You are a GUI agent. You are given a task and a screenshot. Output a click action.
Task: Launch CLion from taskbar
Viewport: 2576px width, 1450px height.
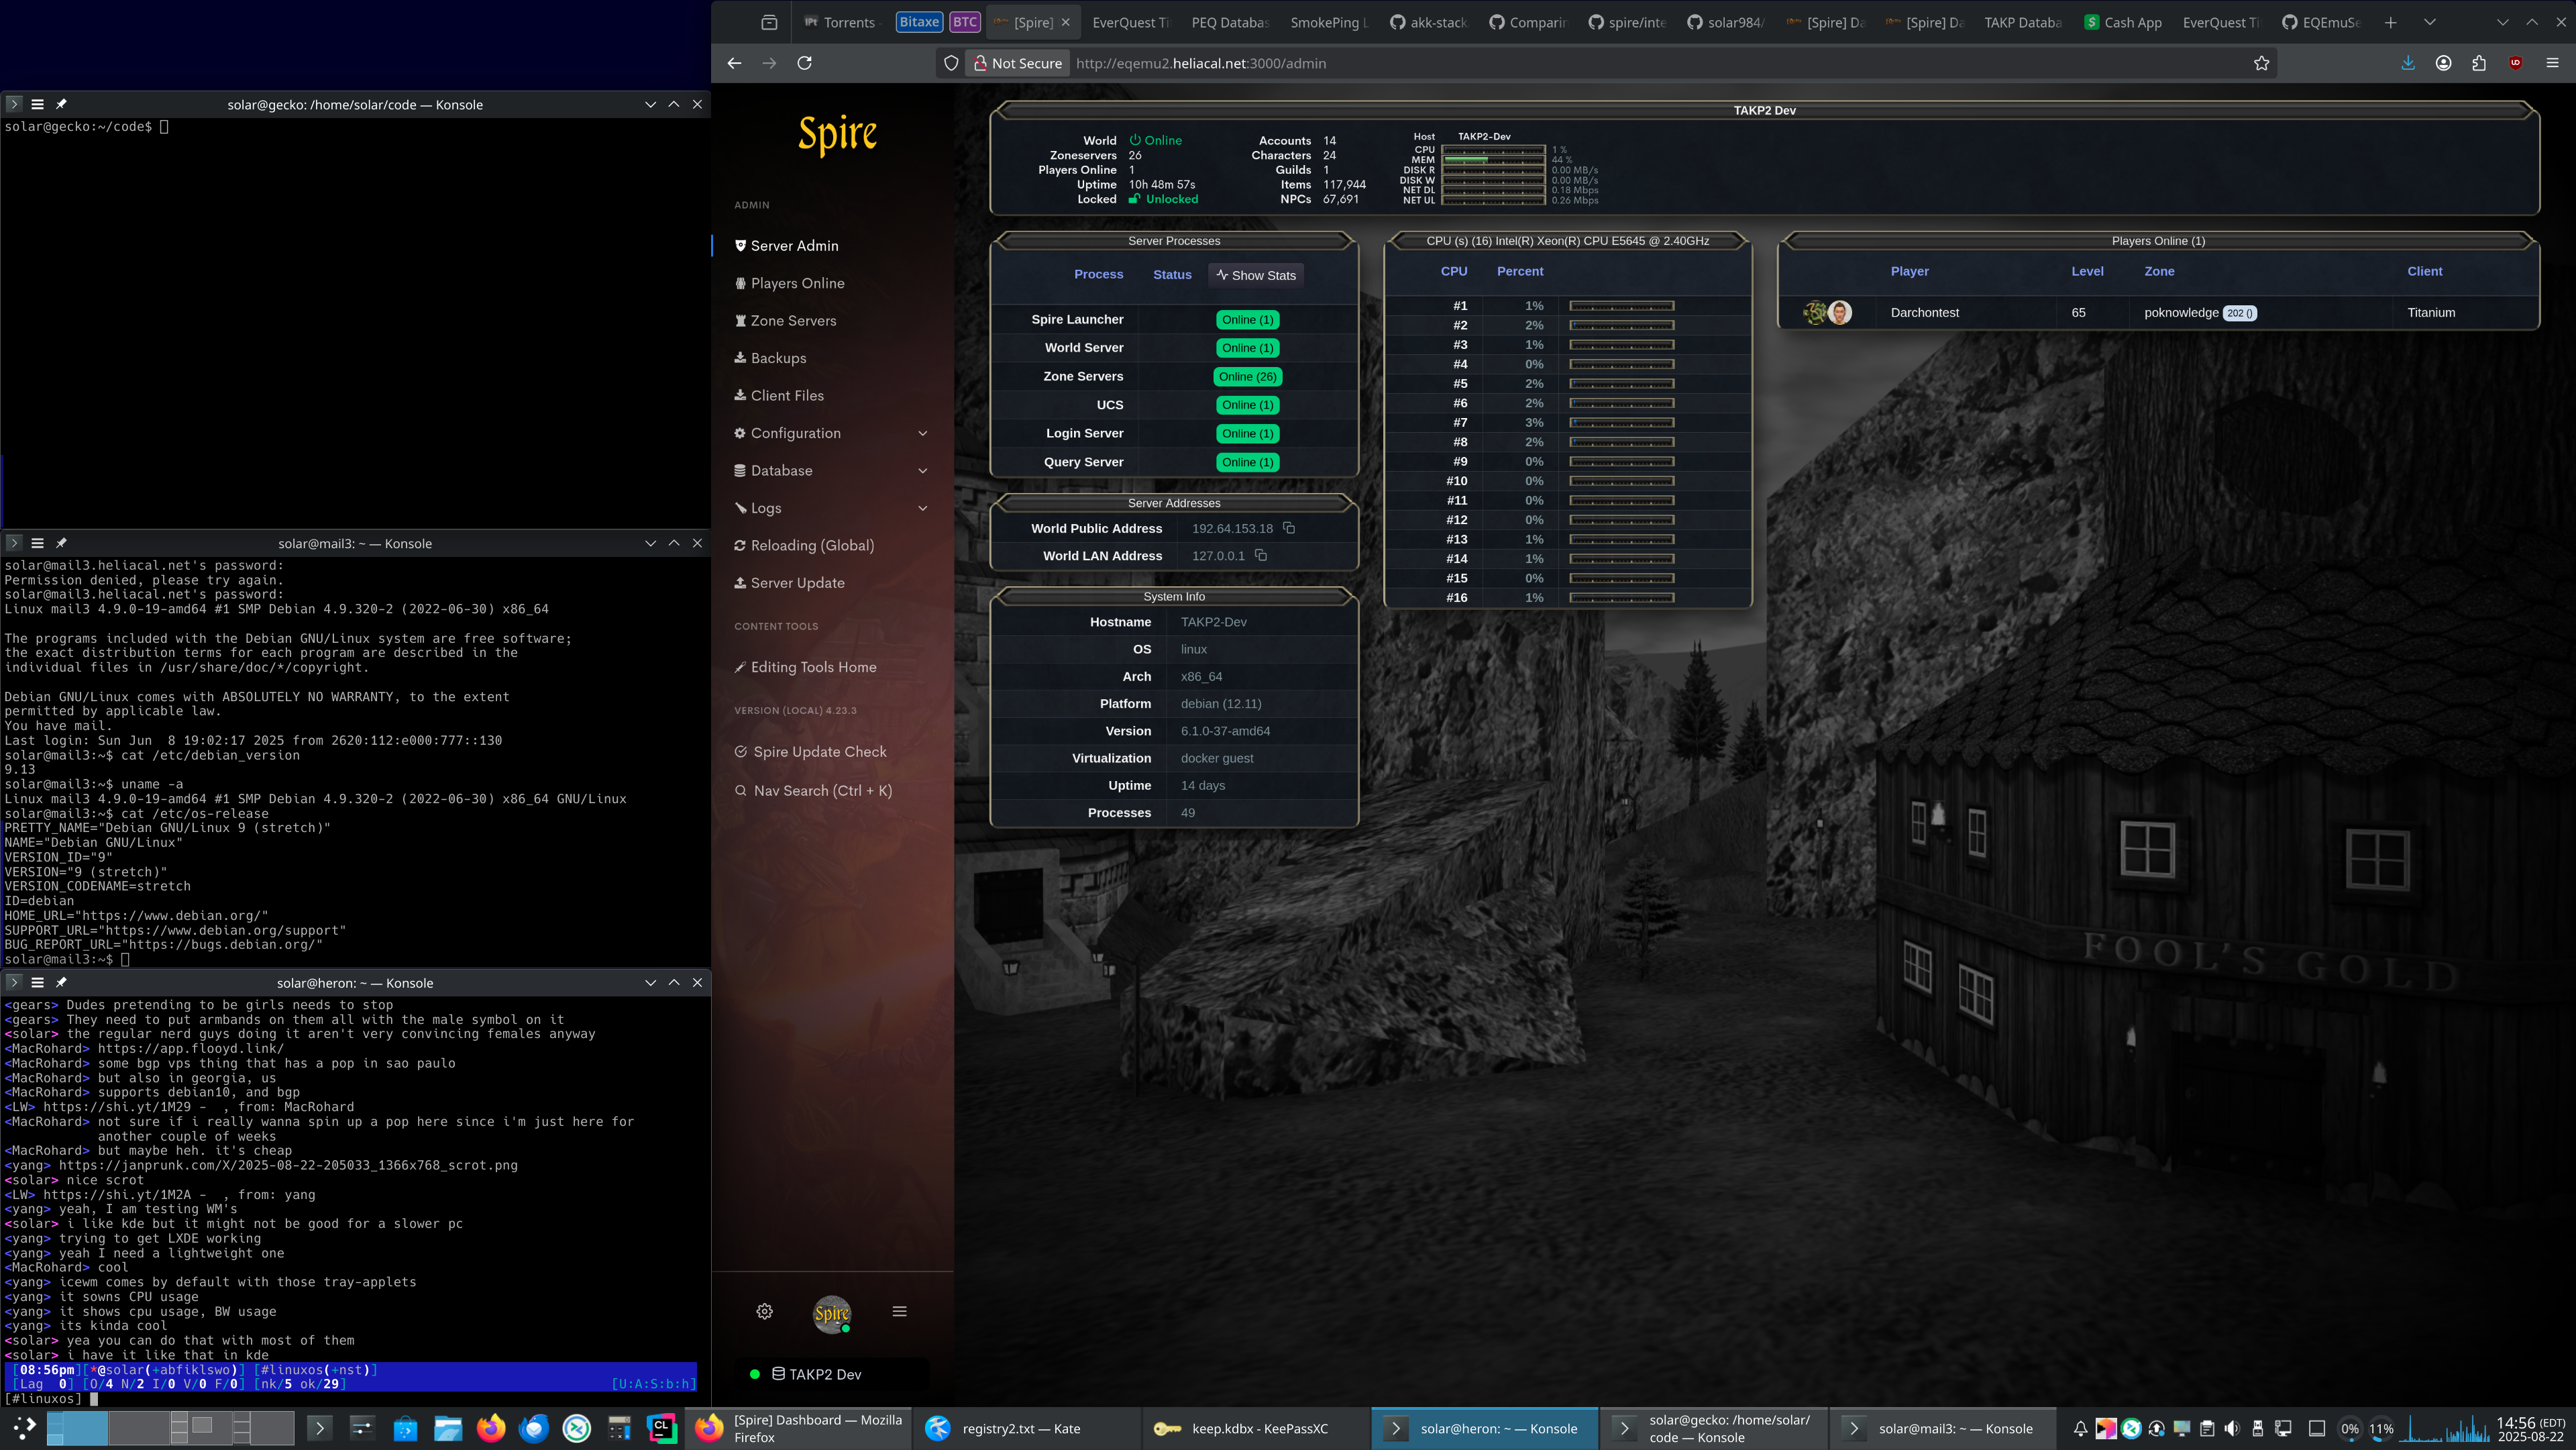click(x=661, y=1428)
